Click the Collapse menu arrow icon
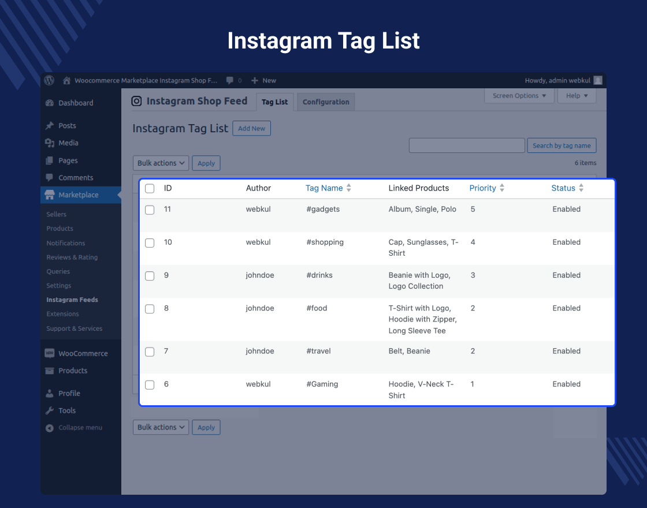647x508 pixels. click(x=50, y=428)
